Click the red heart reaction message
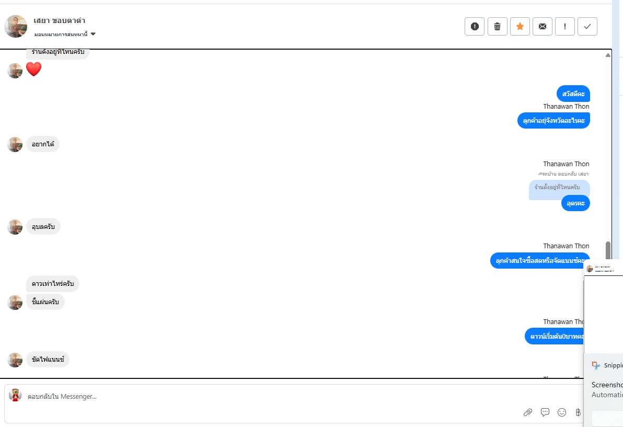This screenshot has height=427, width=623. pyautogui.click(x=33, y=69)
